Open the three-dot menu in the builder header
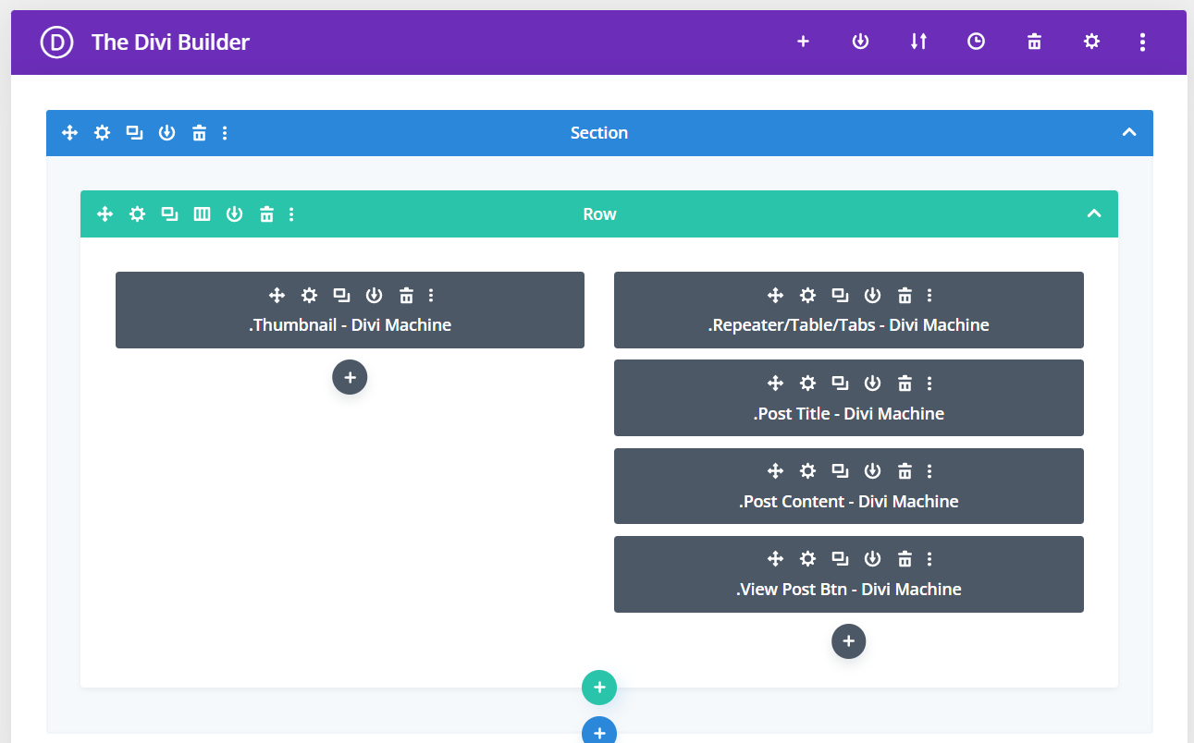 [1143, 42]
